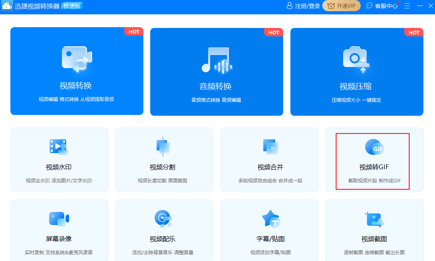Viewport: 435px width, 261px height.
Task: Click the 视频截图 screenshot icon
Action: (374, 219)
